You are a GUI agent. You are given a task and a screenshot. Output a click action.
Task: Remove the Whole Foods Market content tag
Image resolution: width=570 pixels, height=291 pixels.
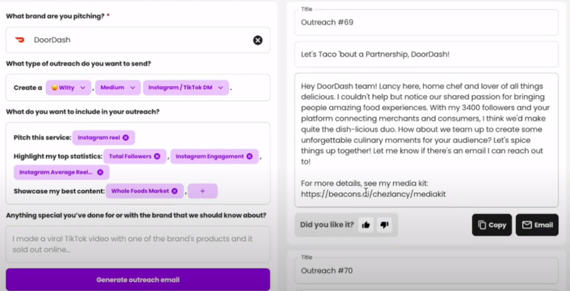pyautogui.click(x=174, y=191)
